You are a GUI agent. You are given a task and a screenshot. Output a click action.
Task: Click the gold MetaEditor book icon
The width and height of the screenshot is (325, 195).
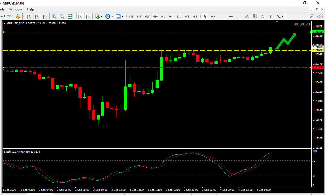click(18, 16)
